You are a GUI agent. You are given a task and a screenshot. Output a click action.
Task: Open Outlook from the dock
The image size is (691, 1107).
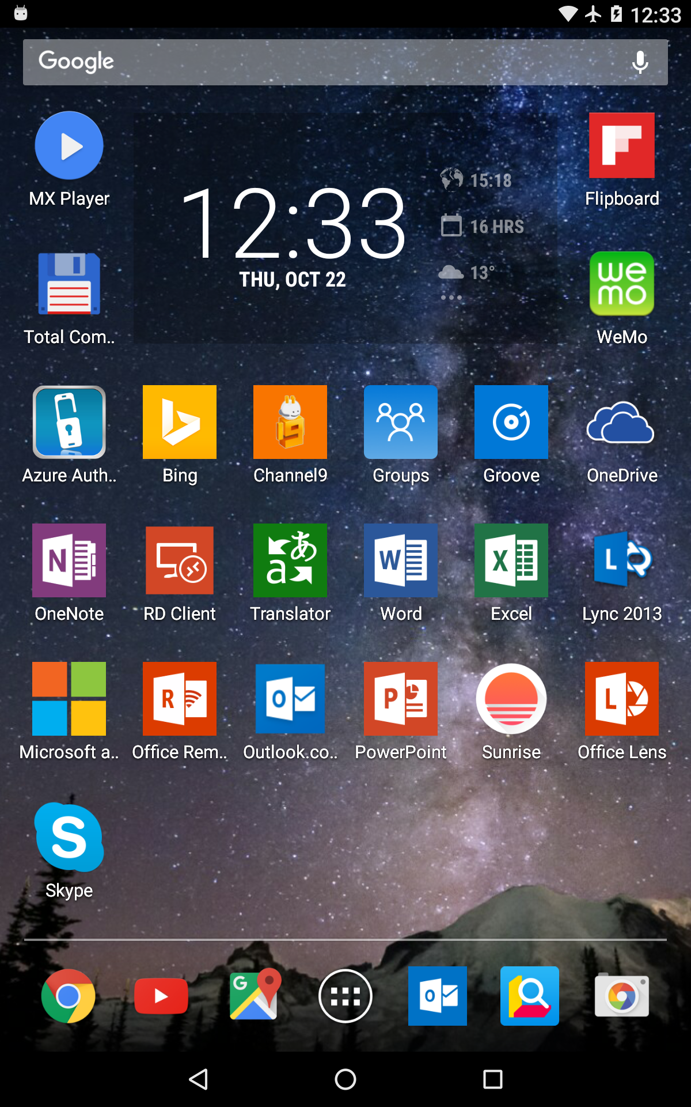pyautogui.click(x=438, y=996)
